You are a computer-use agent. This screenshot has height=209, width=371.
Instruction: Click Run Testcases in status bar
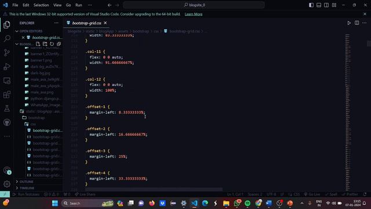pos(26,194)
